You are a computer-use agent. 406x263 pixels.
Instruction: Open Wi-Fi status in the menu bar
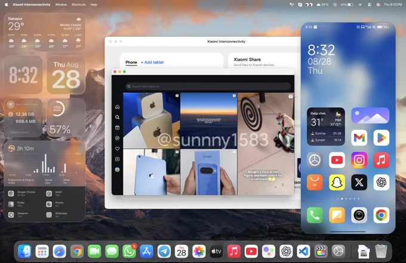pos(360,4)
